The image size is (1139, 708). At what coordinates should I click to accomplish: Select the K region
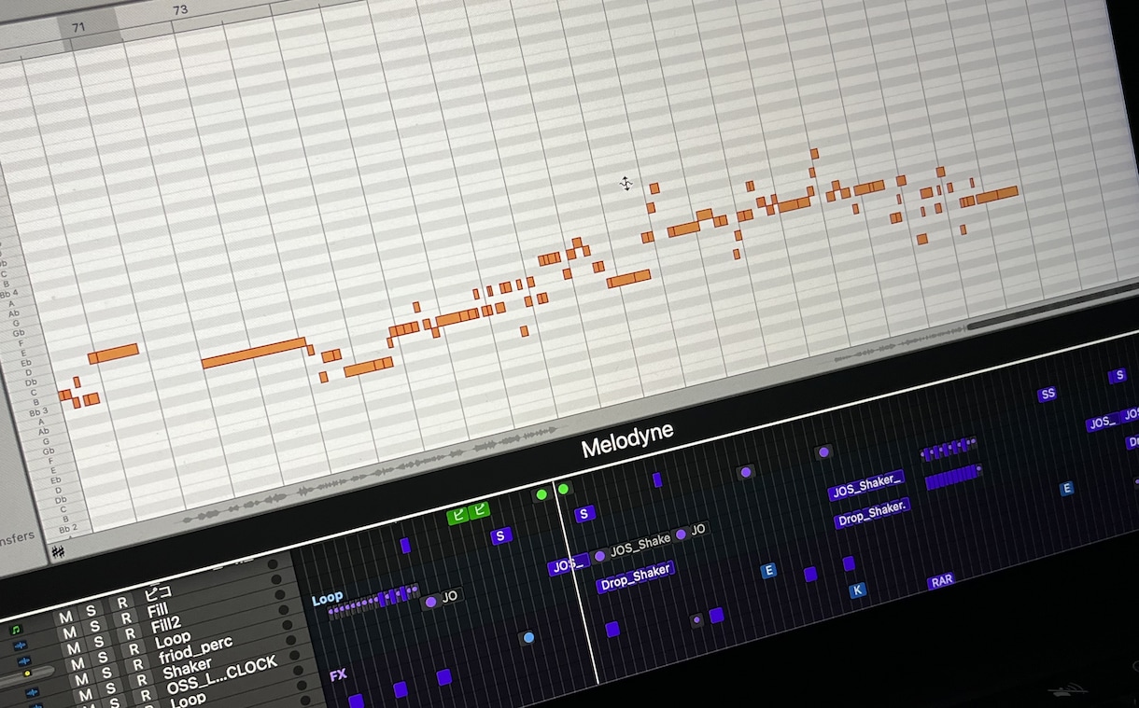(x=857, y=590)
